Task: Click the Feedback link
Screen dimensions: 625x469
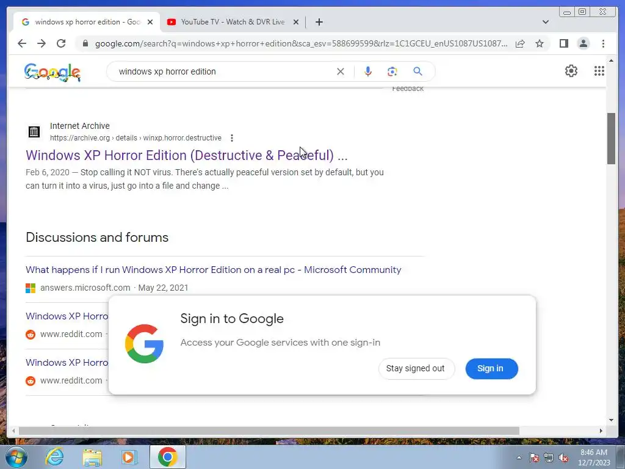Action: click(408, 89)
